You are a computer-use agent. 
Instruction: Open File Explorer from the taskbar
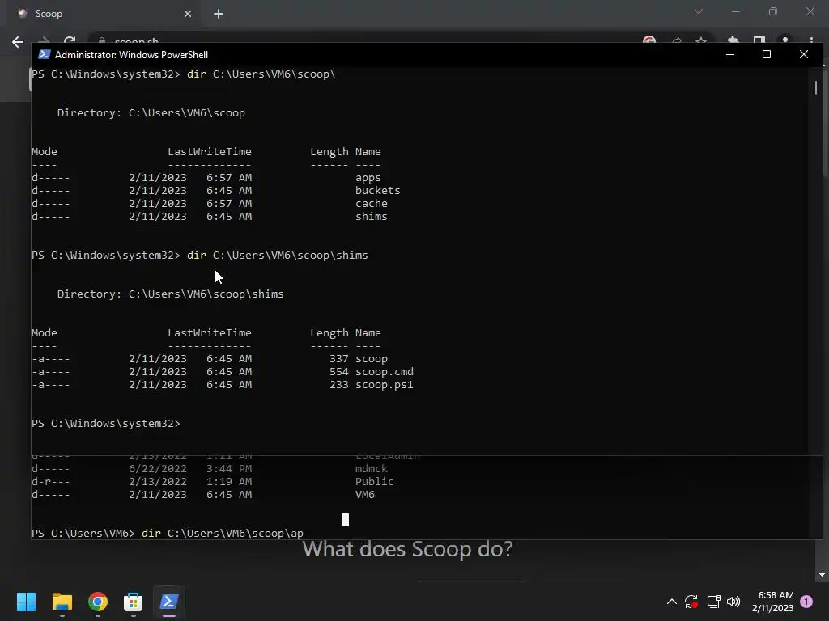click(62, 602)
